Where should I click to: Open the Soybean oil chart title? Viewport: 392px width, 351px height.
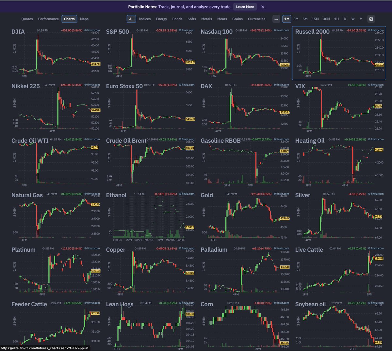310,304
